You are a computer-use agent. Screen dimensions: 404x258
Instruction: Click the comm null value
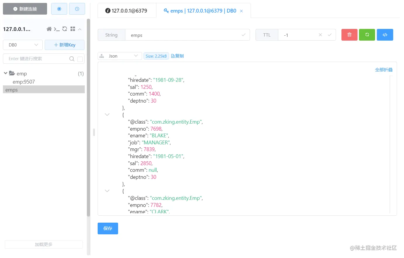tap(153, 170)
